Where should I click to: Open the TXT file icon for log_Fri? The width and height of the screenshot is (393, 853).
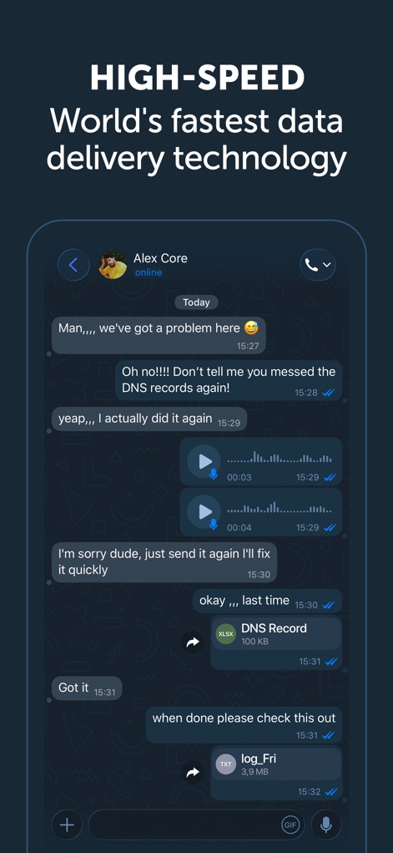226,764
